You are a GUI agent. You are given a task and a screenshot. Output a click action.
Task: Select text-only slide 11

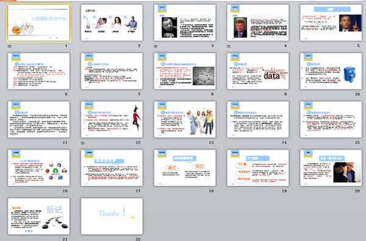39,119
